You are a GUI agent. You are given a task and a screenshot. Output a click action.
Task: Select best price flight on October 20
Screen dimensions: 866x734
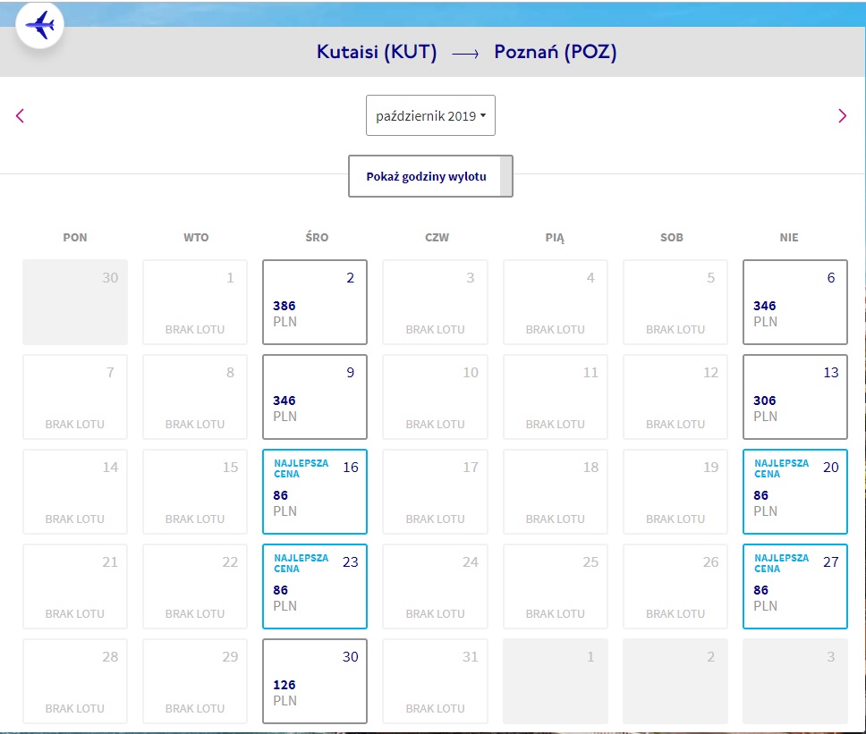click(x=794, y=492)
